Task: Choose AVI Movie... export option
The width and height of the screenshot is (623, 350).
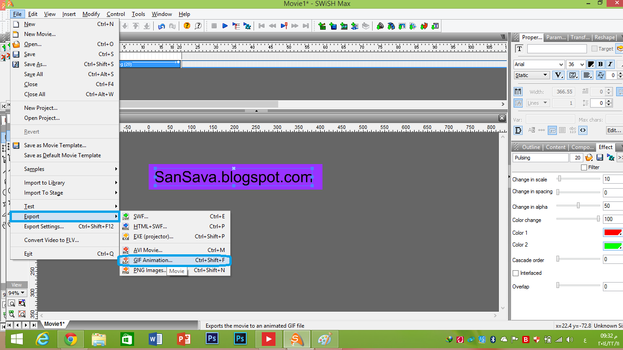Action: tap(175, 250)
